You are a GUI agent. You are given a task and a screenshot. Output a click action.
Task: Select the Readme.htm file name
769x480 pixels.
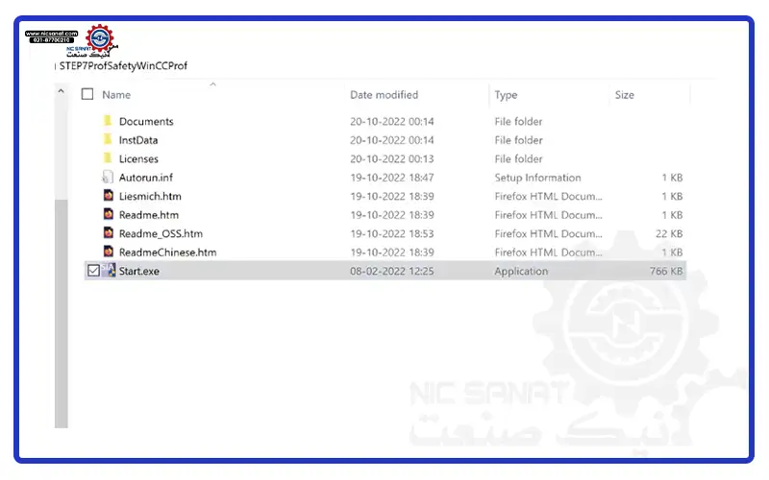(x=149, y=214)
